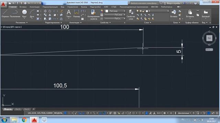Click the help question mark icon

pos(196,3)
